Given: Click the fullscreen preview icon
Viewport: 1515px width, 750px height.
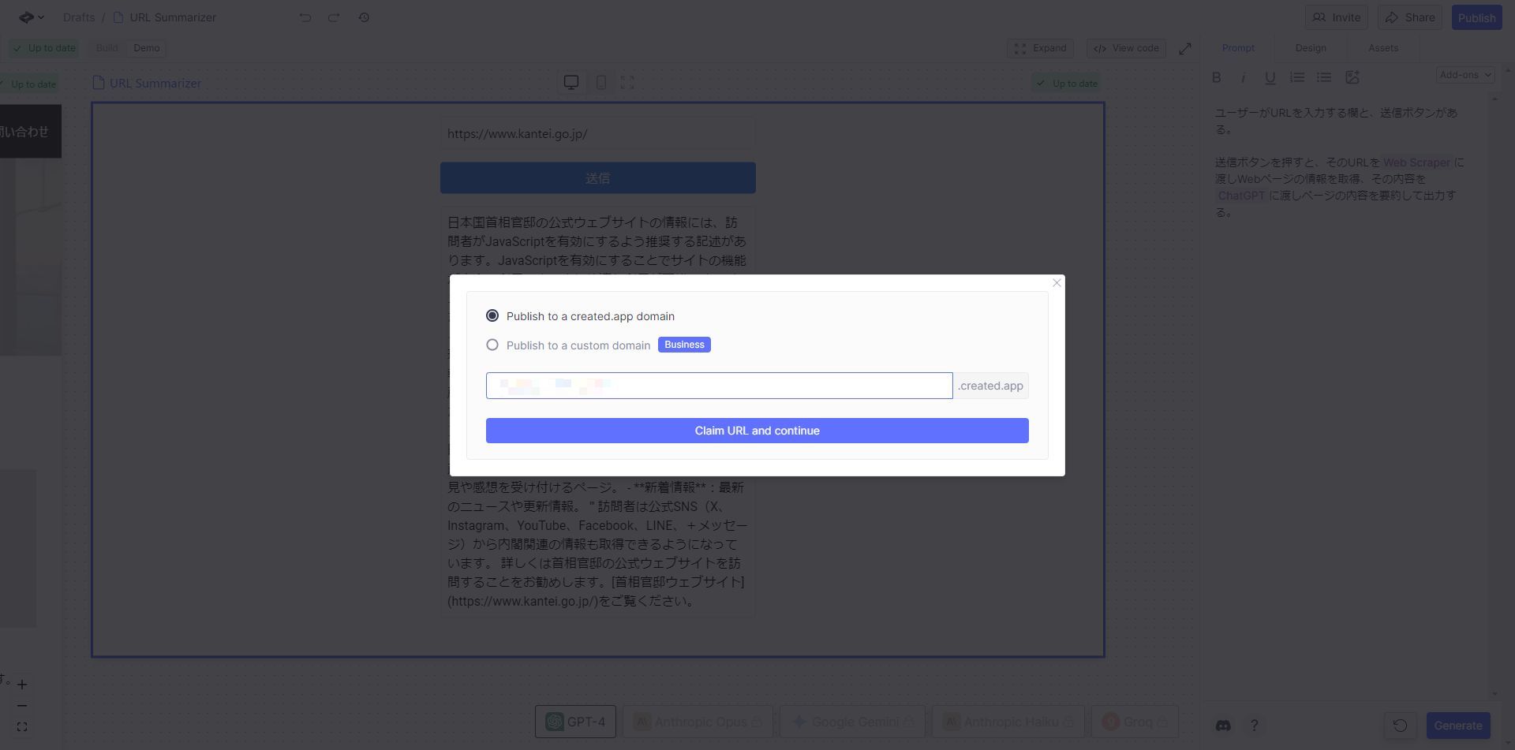Looking at the screenshot, I should [628, 82].
